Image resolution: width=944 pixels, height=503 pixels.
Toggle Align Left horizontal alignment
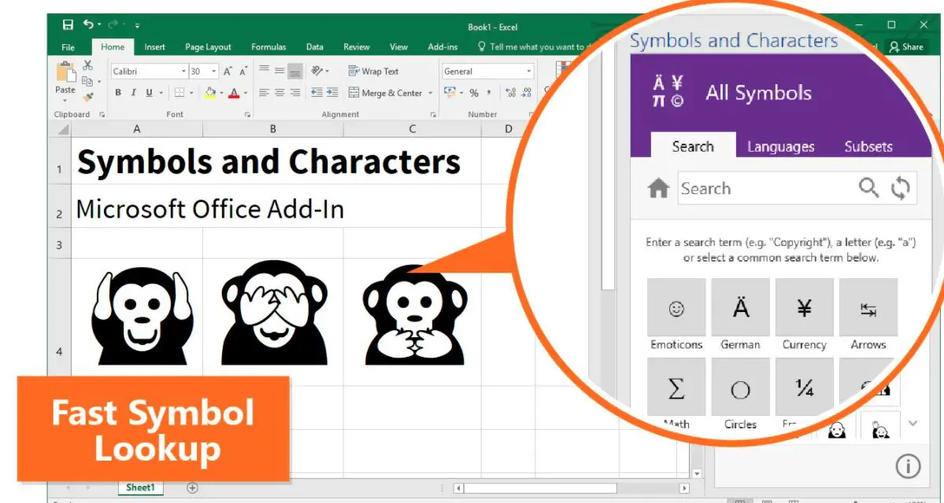click(264, 93)
